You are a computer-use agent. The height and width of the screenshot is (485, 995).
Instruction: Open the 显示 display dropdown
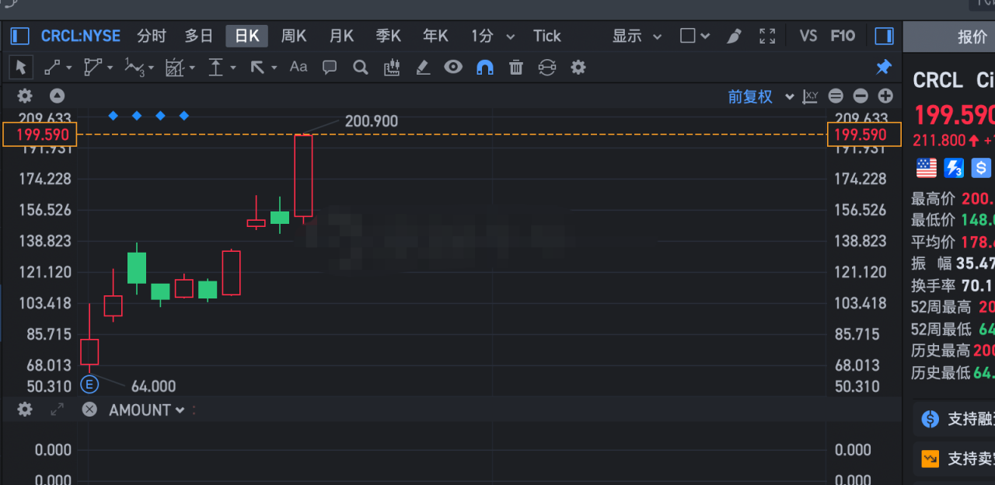[637, 36]
